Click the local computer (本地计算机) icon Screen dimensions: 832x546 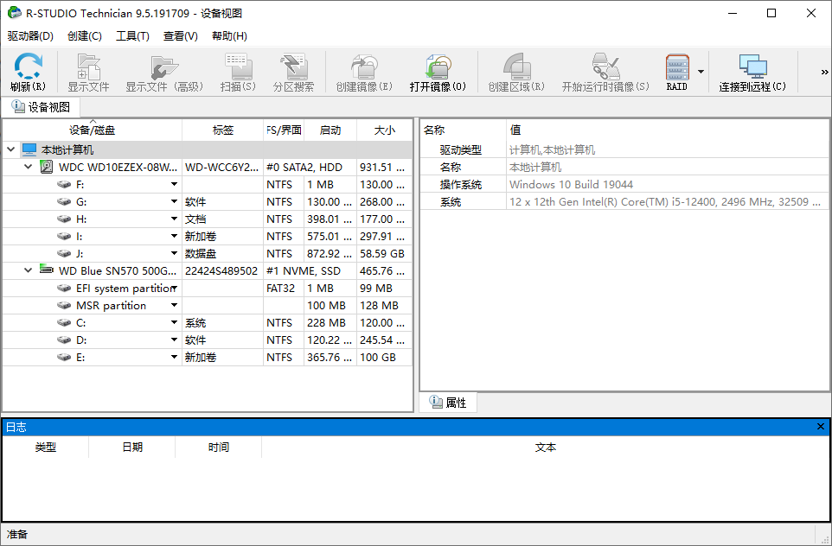29,150
